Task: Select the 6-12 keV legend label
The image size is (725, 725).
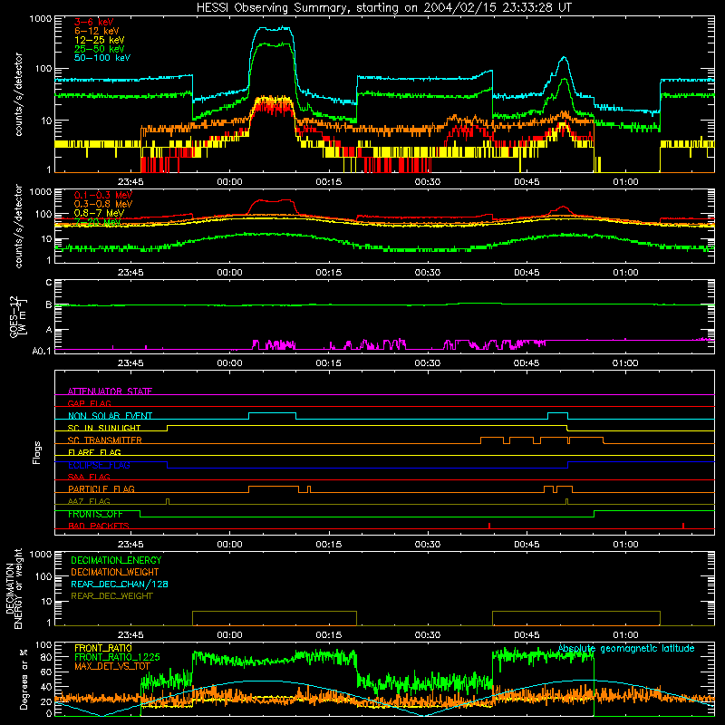Action: pos(97,31)
